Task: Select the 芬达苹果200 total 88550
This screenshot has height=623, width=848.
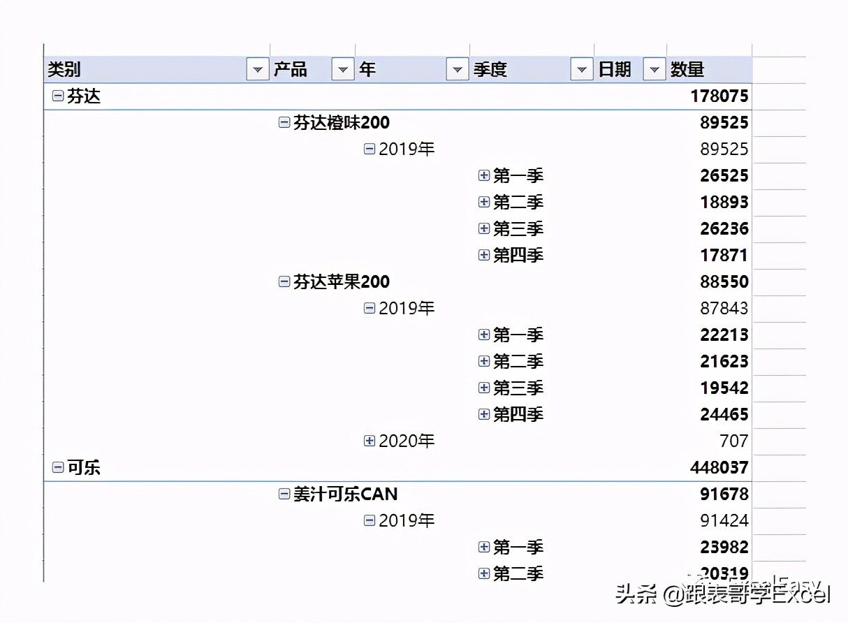Action: [x=724, y=282]
